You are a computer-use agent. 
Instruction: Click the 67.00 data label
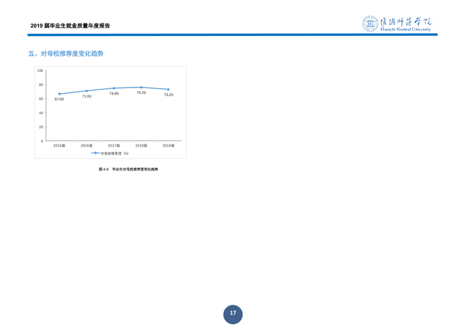click(59, 99)
